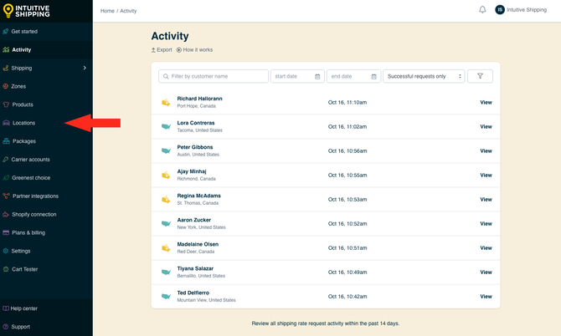This screenshot has height=336, width=561.
Task: Click the Partner integrations icon
Action: [6, 196]
